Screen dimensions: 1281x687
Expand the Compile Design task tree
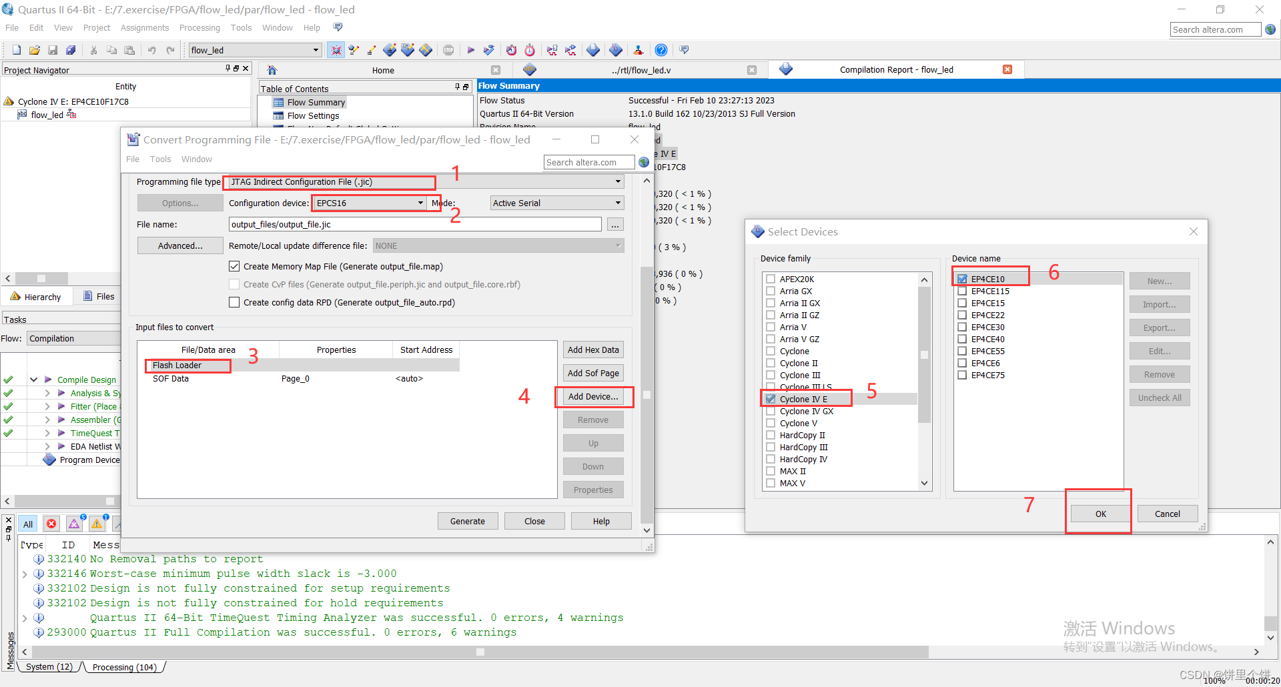(x=33, y=380)
